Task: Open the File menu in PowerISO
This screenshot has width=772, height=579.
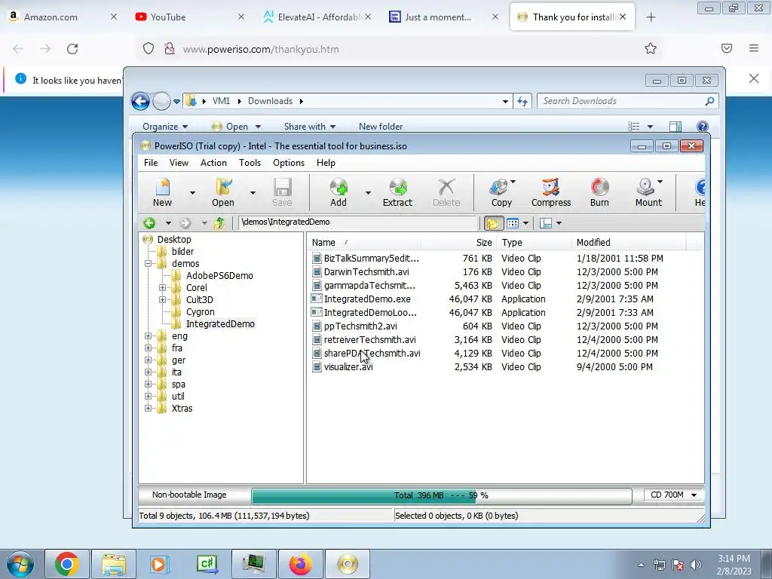Action: point(151,163)
